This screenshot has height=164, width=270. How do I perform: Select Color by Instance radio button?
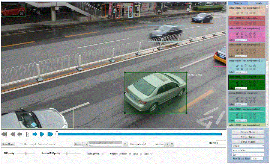pos(130,153)
